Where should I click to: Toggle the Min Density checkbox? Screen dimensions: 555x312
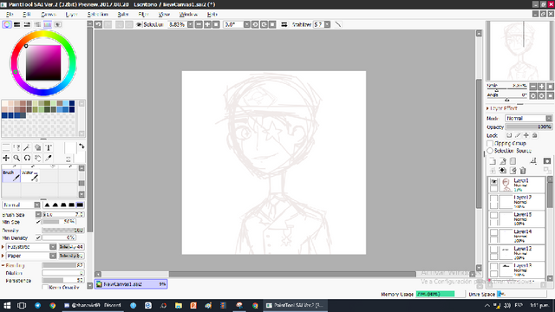(x=38, y=237)
